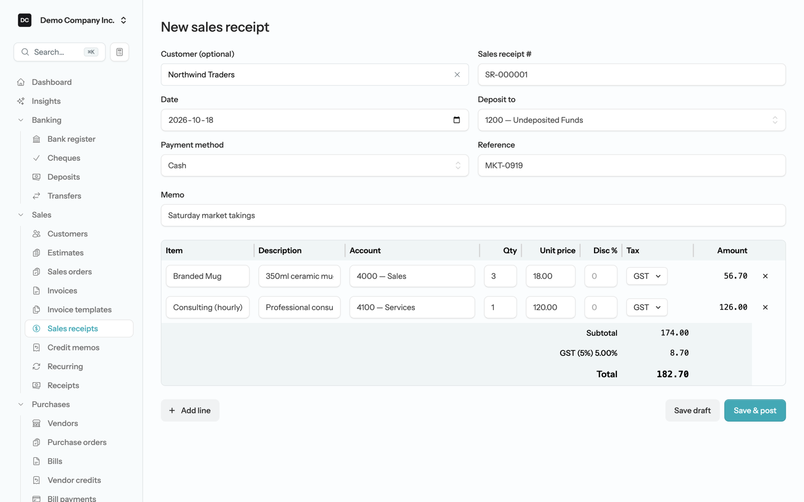The height and width of the screenshot is (502, 804).
Task: Click Save draft
Action: (x=692, y=411)
